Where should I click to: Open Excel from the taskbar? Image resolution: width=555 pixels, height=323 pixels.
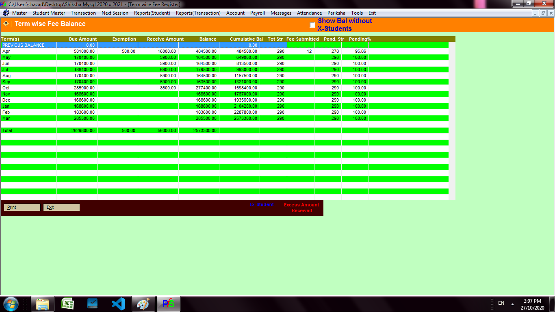[68, 304]
